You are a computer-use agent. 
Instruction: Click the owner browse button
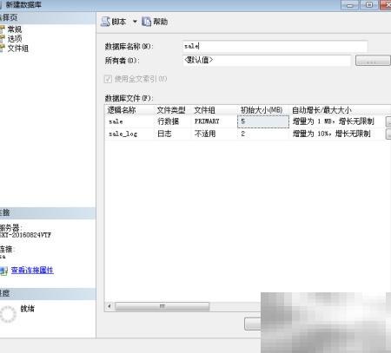click(373, 61)
